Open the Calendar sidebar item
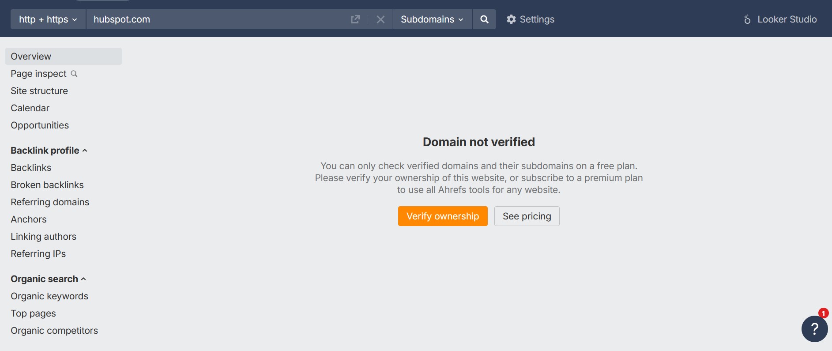Viewport: 832px width, 351px height. (30, 108)
